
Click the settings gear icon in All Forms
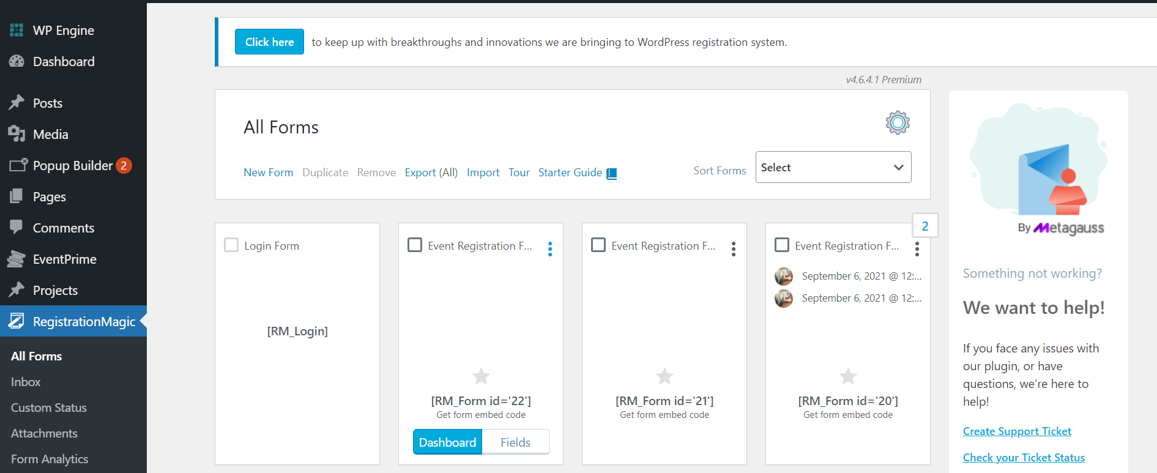(898, 123)
